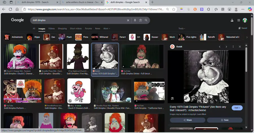Open Chuck E. Cheese Wiki Fandom thumbnail

19,56
